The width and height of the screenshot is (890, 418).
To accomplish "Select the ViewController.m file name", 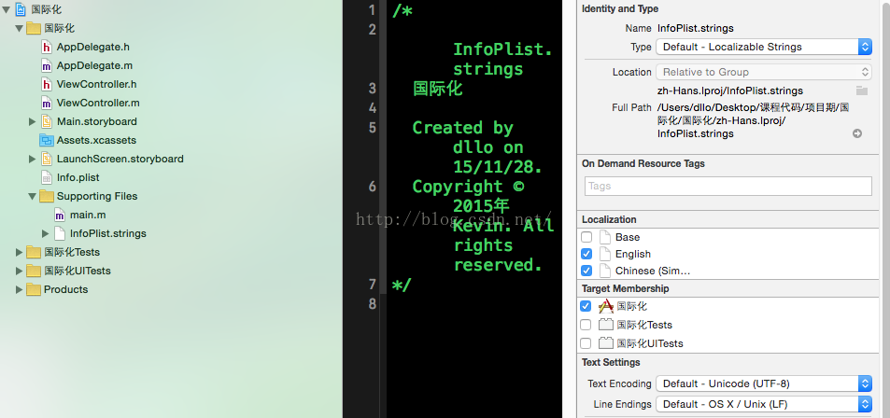I will (x=98, y=104).
